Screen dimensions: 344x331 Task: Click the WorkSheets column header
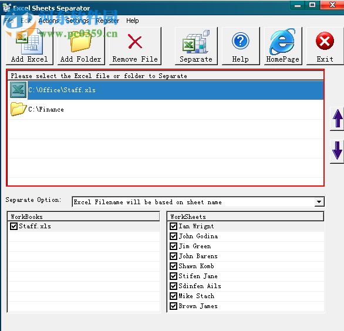click(245, 217)
